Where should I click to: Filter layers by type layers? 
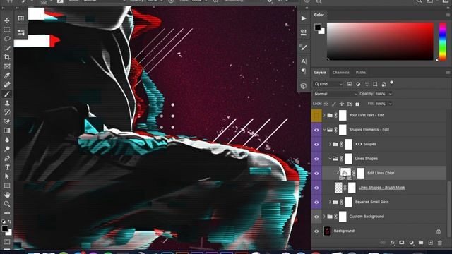(x=367, y=84)
